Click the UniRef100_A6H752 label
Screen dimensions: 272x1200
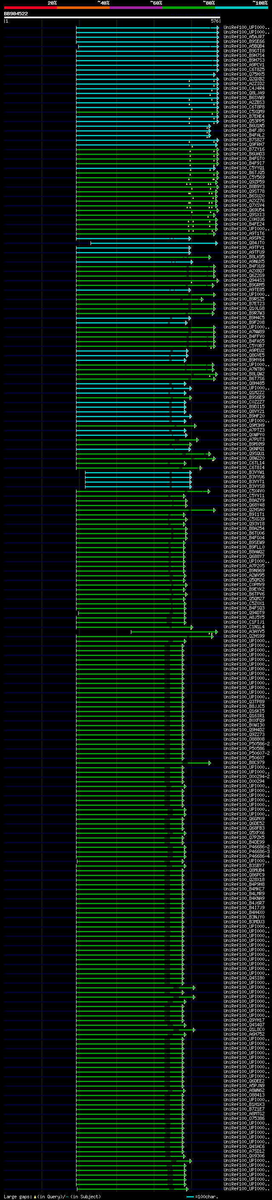tap(244, 1034)
